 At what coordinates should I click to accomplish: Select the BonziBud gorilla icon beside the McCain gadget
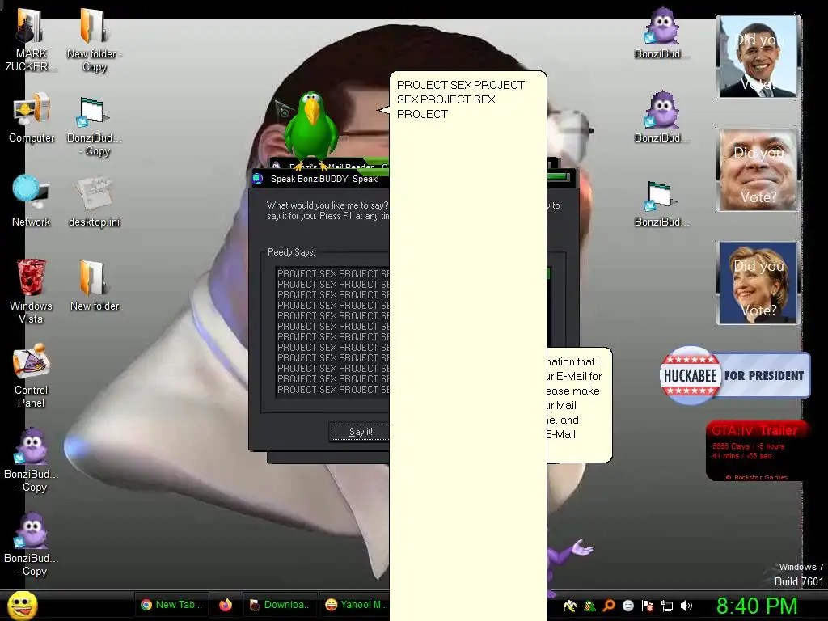[x=661, y=117]
